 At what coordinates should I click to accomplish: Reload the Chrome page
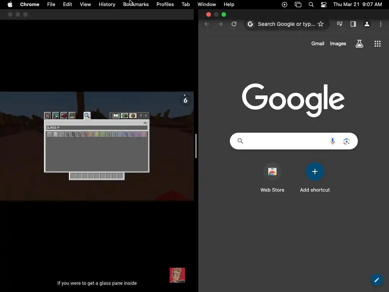click(x=234, y=24)
